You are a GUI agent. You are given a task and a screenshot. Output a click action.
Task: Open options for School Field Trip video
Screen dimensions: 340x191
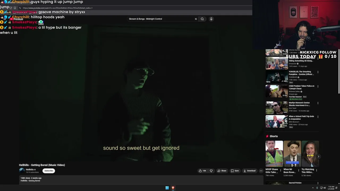point(318,117)
